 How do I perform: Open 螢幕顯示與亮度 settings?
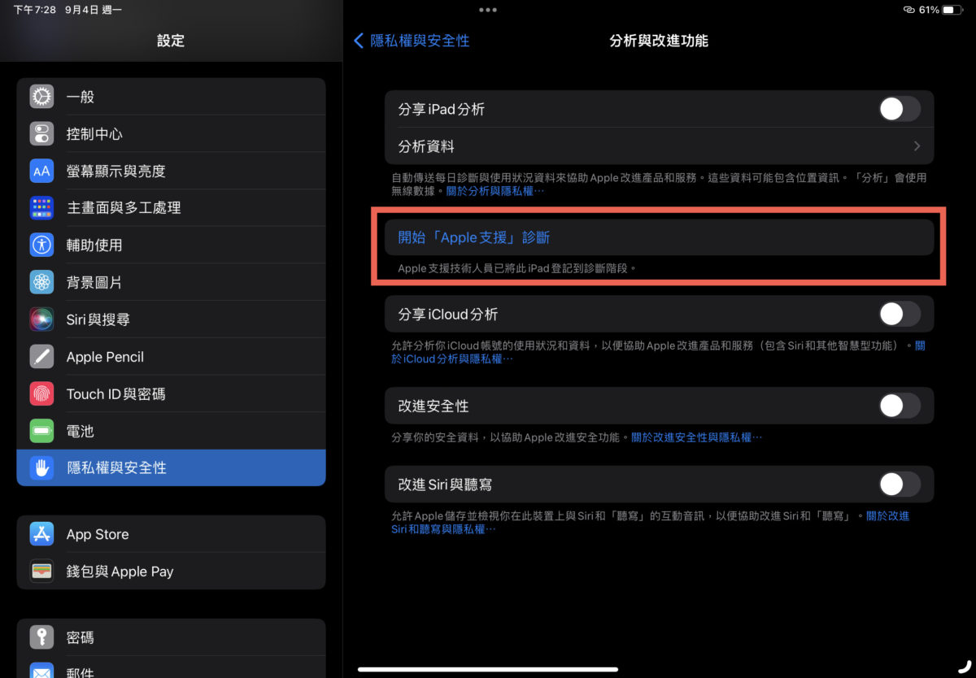(x=171, y=171)
